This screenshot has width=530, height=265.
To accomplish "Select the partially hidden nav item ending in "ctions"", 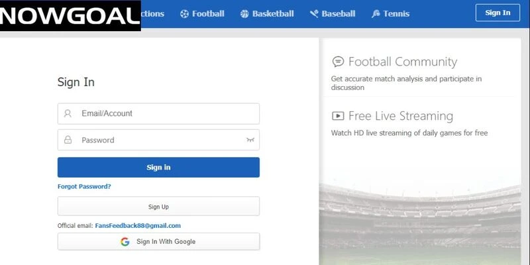I will 152,13.
